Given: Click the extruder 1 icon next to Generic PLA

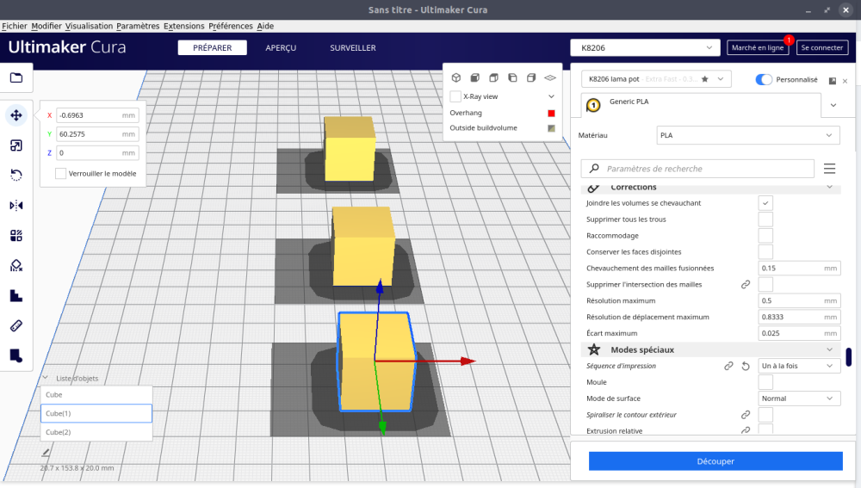Looking at the screenshot, I should click(x=593, y=105).
